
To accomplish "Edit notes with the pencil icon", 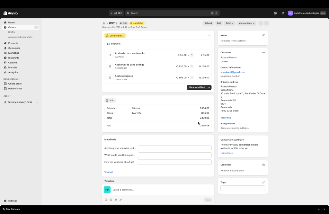I will (263, 35).
